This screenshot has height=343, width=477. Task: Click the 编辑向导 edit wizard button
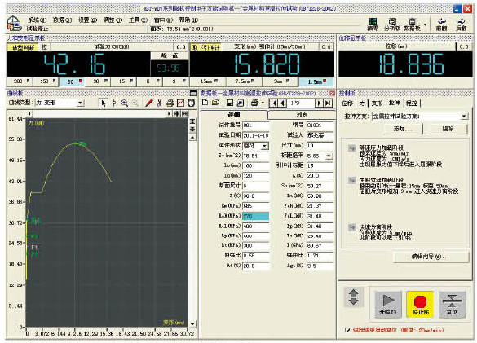[431, 257]
